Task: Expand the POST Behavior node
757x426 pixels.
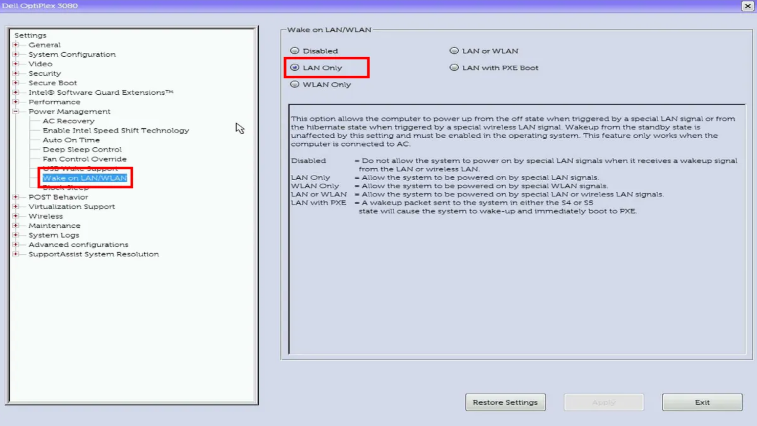Action: pos(15,197)
